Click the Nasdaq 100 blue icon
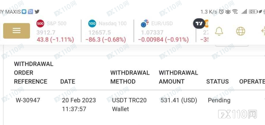Viewport: 265px width, 125px height. coord(92,23)
